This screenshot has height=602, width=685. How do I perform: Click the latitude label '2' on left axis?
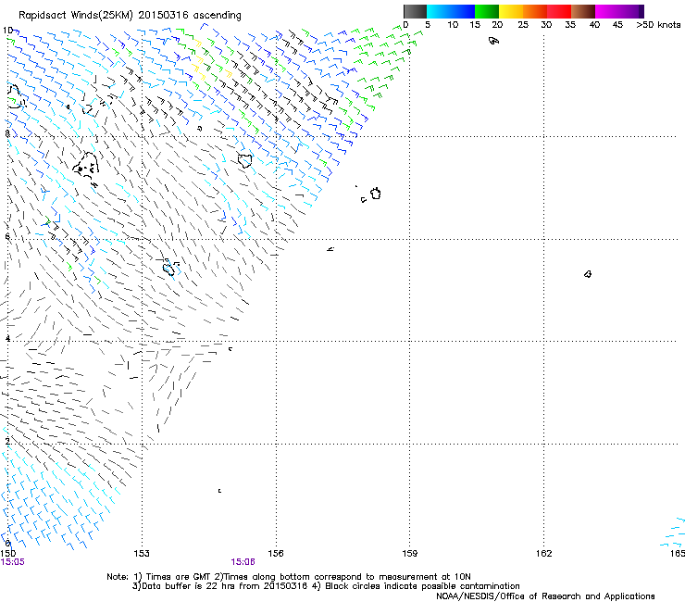[x=7, y=441]
